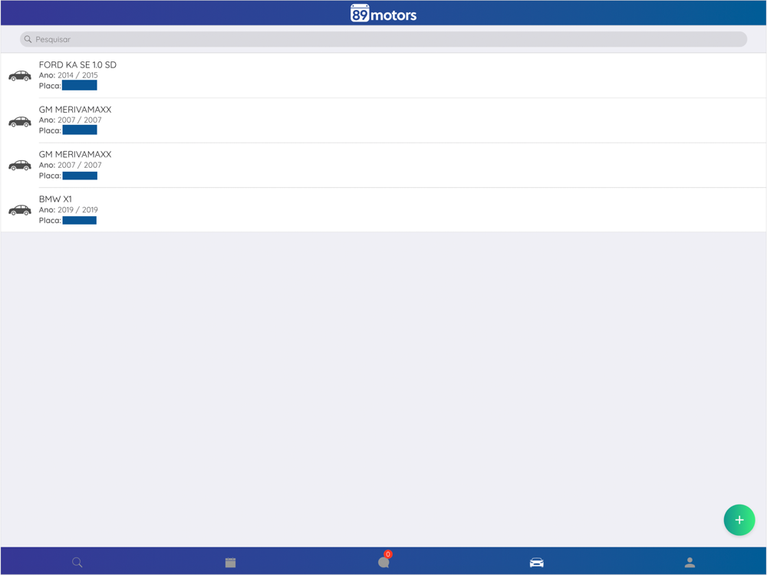
Task: Click the 89motors logo in the header
Action: (x=383, y=13)
